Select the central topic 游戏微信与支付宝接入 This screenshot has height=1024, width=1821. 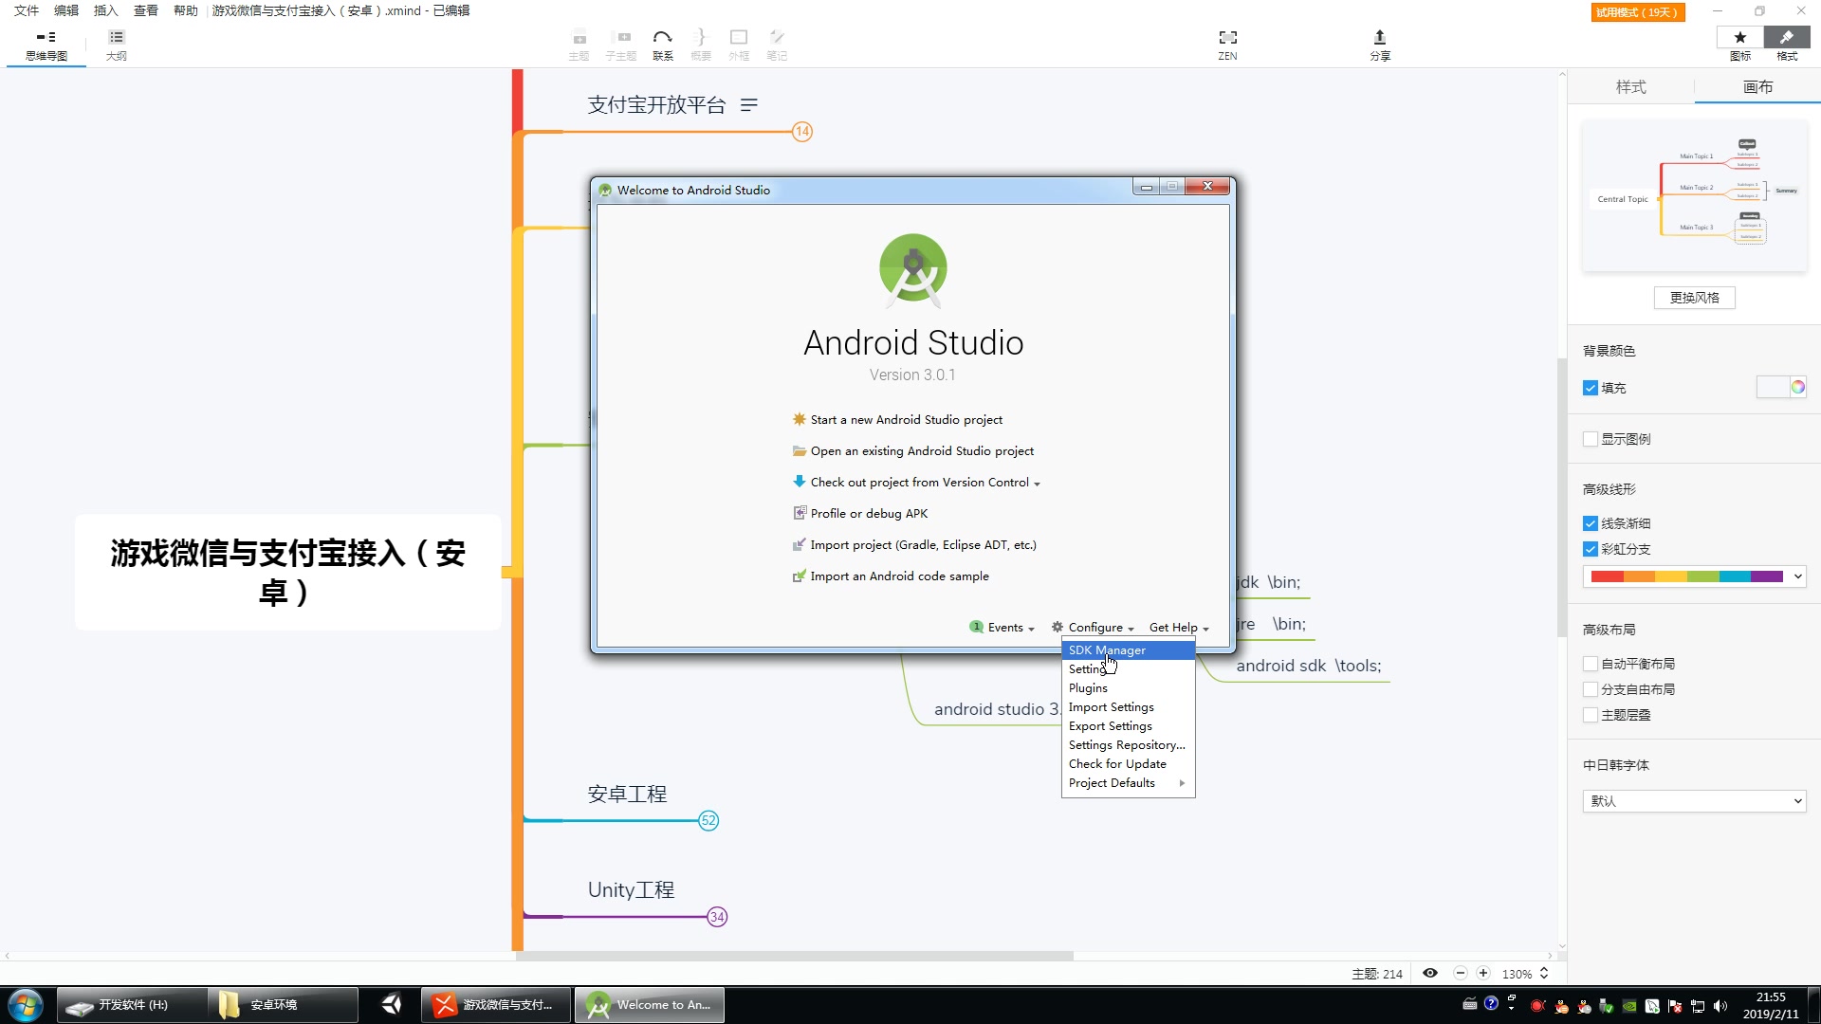[x=287, y=572]
